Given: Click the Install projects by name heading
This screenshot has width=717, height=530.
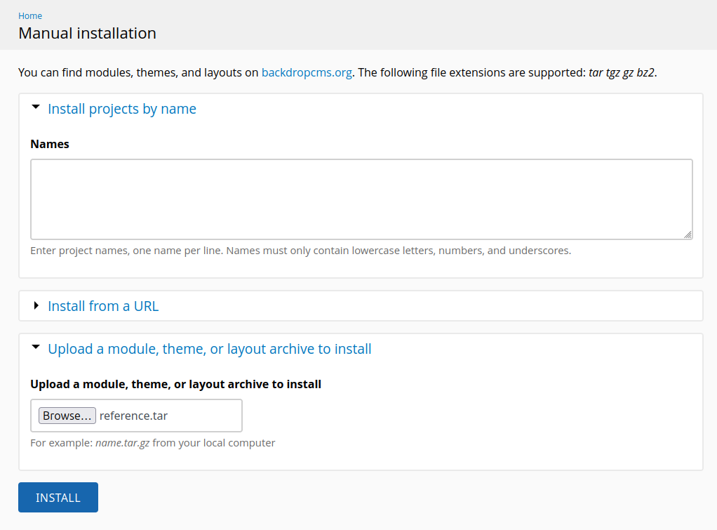Looking at the screenshot, I should click(122, 109).
